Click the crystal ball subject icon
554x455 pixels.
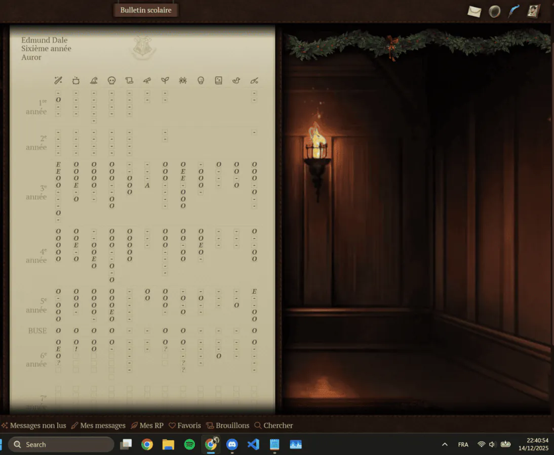pos(201,80)
